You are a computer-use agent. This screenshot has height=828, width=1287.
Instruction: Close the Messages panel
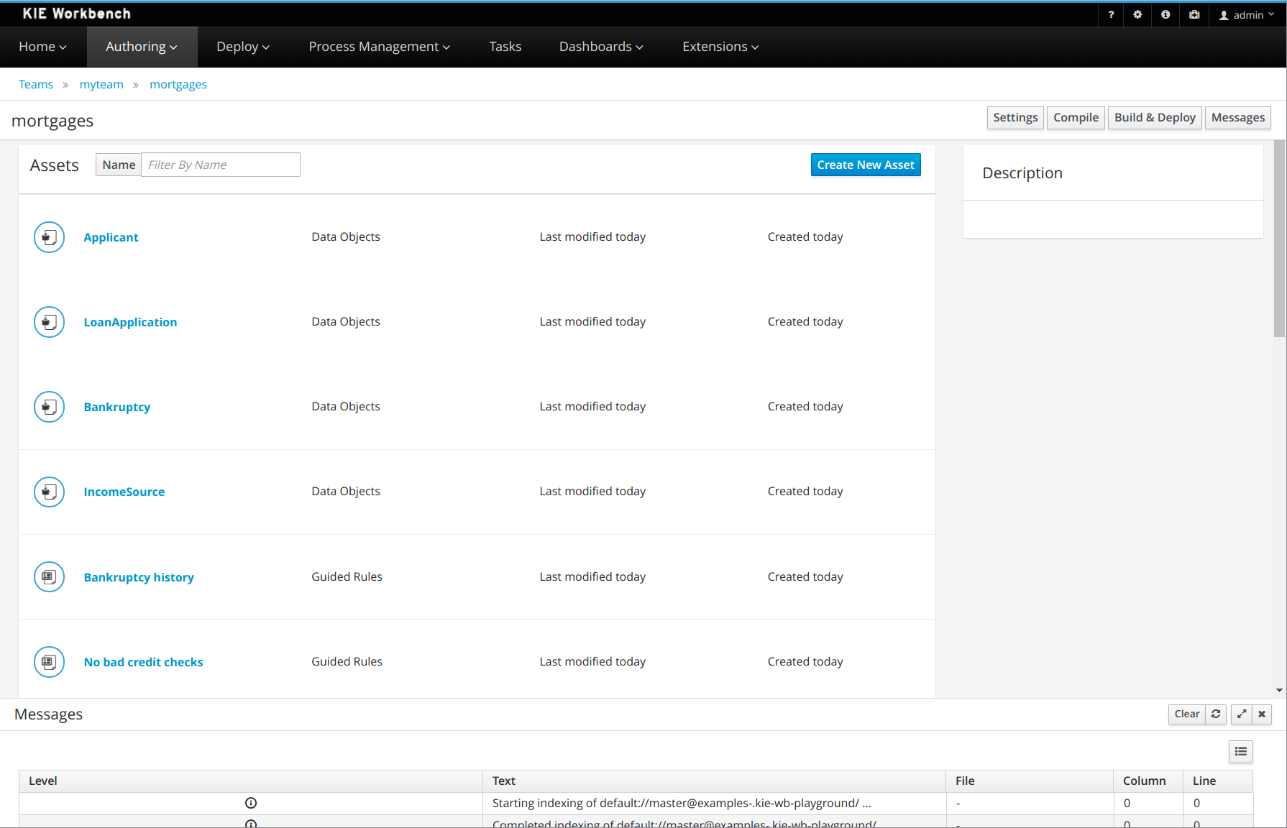pyautogui.click(x=1262, y=714)
